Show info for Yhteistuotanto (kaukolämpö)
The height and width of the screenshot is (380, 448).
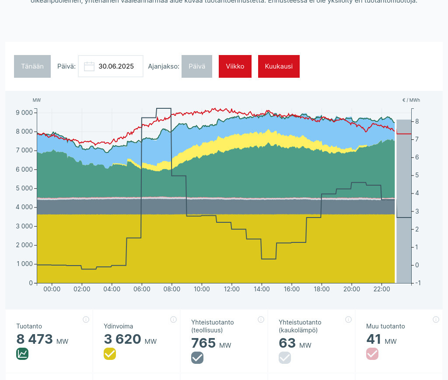click(x=348, y=319)
